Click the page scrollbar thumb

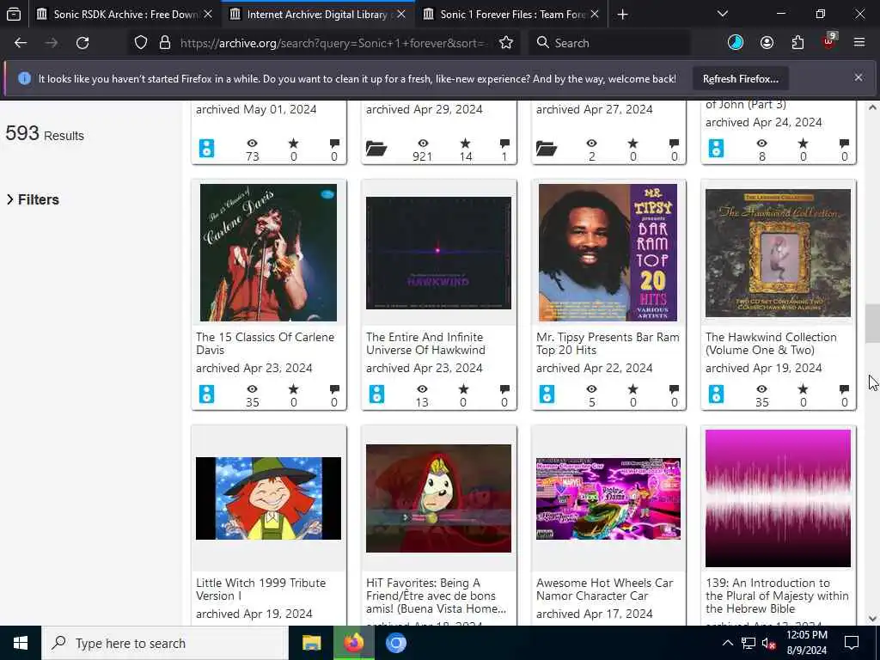coord(872,323)
